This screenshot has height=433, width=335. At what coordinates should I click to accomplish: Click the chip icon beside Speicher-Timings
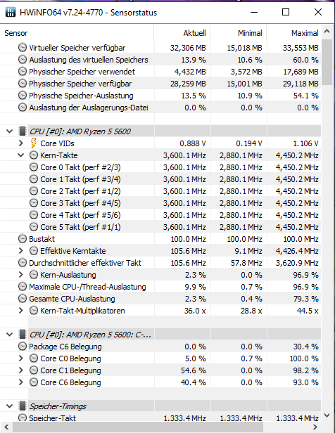coord(23,406)
